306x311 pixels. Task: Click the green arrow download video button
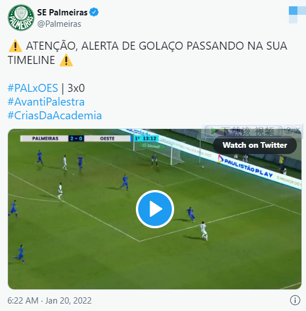click(244, 131)
